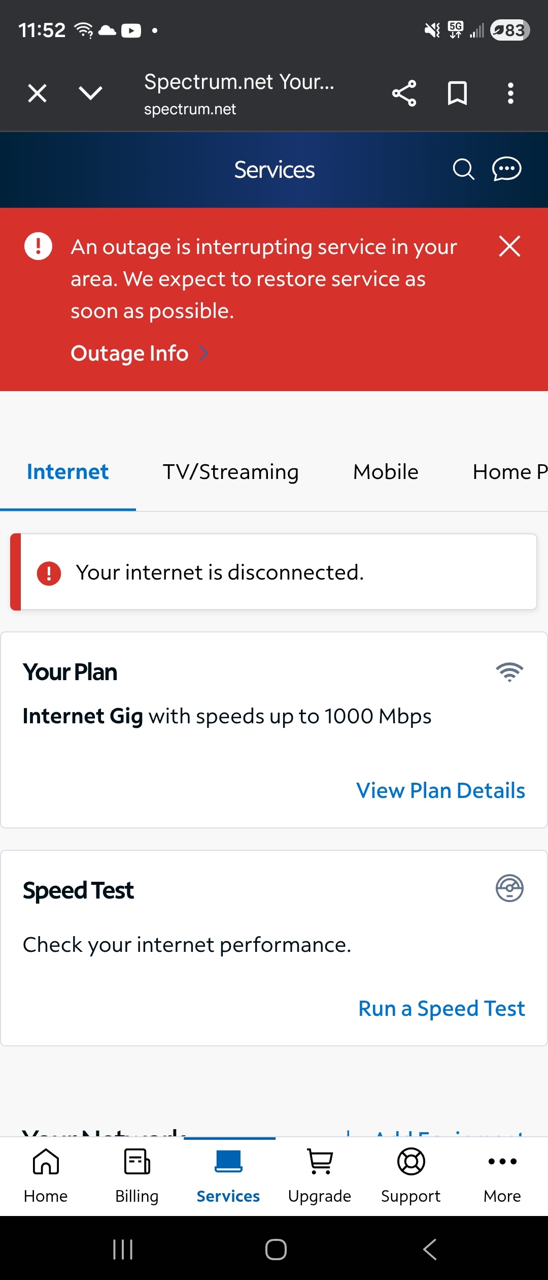The image size is (548, 1280).
Task: Close the browser custom tab
Action: coord(38,93)
